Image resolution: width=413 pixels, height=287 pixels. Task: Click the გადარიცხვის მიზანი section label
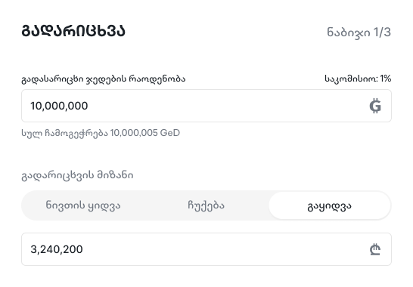(77, 175)
